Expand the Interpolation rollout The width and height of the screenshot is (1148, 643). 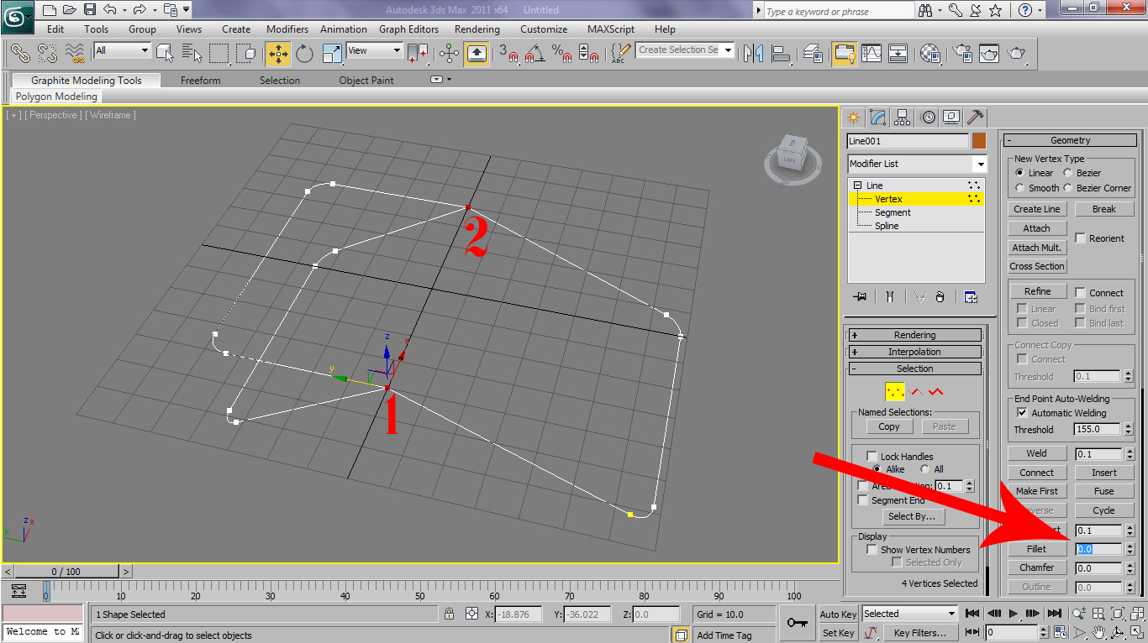pyautogui.click(x=914, y=352)
